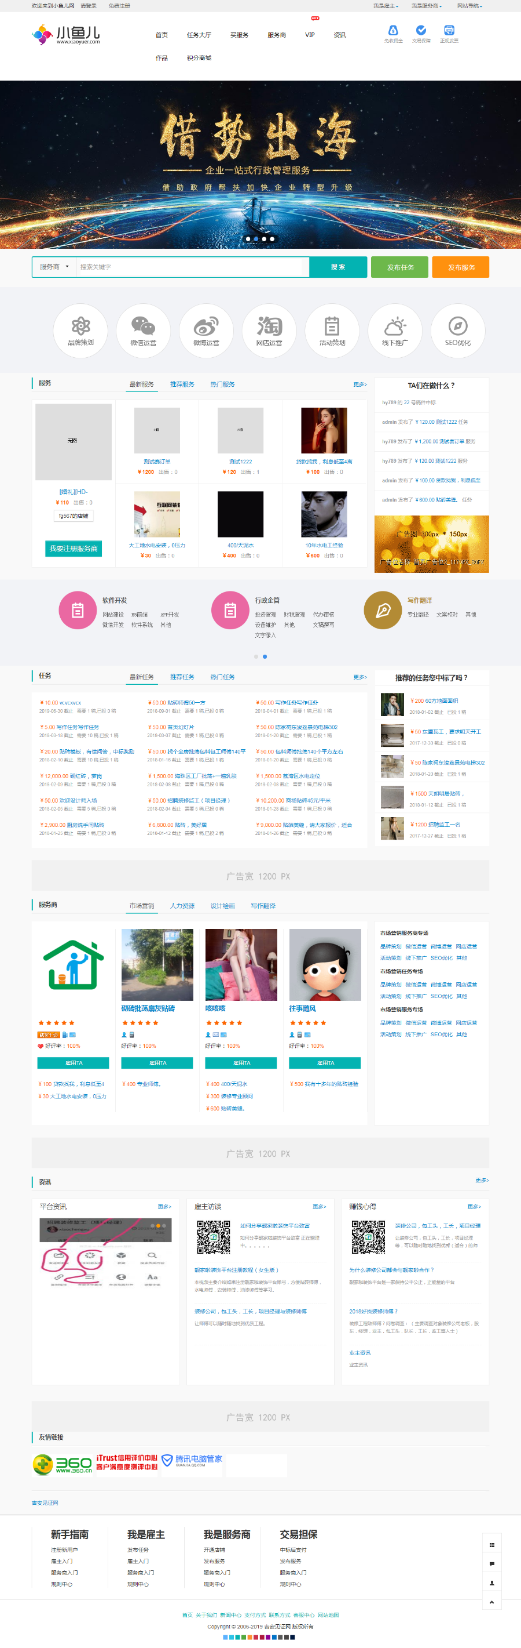Open 买服务 in main navigation
Viewport: 521px width, 1648px height.
(x=240, y=35)
